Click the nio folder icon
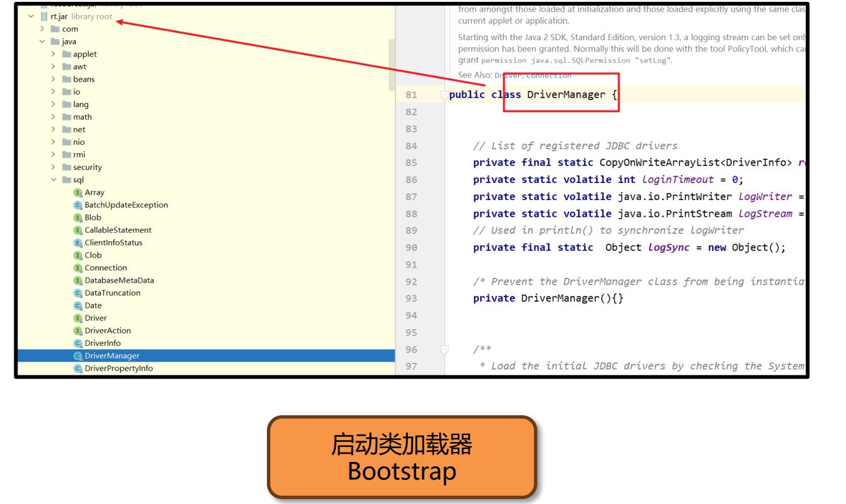Screen dimensions: 846x504 click(x=66, y=142)
